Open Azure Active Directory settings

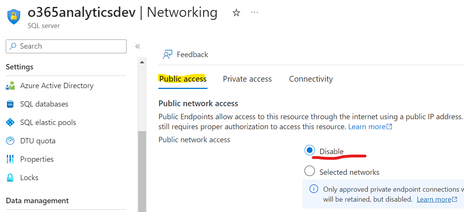click(57, 86)
